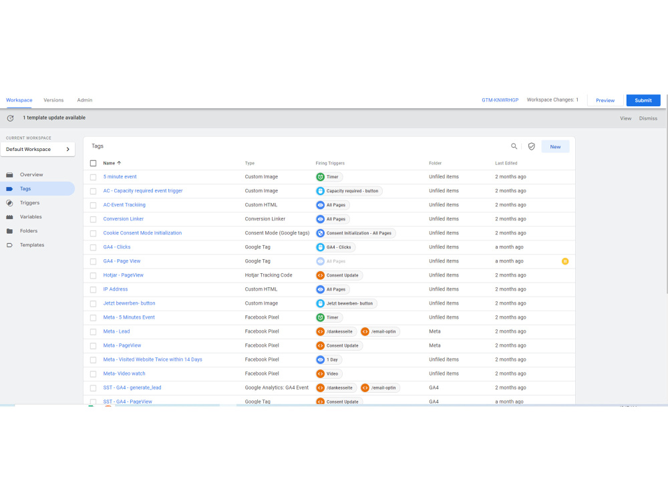
Task: Click the Capacity required - button trigger chip
Action: click(349, 191)
